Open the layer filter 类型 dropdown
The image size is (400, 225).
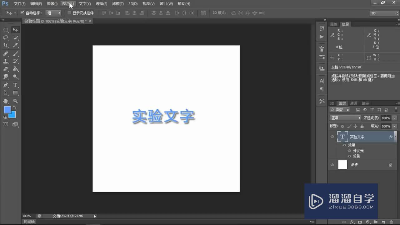pos(340,110)
